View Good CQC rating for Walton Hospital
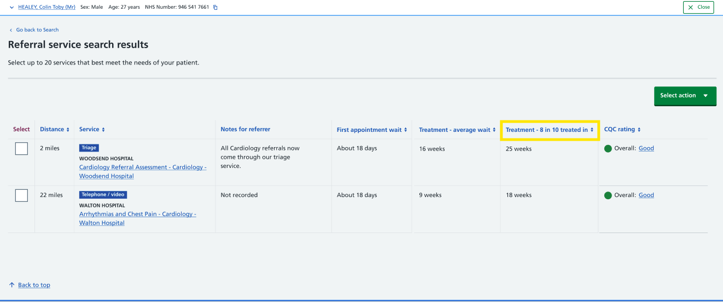Screen dimensions: 723x302 point(646,195)
